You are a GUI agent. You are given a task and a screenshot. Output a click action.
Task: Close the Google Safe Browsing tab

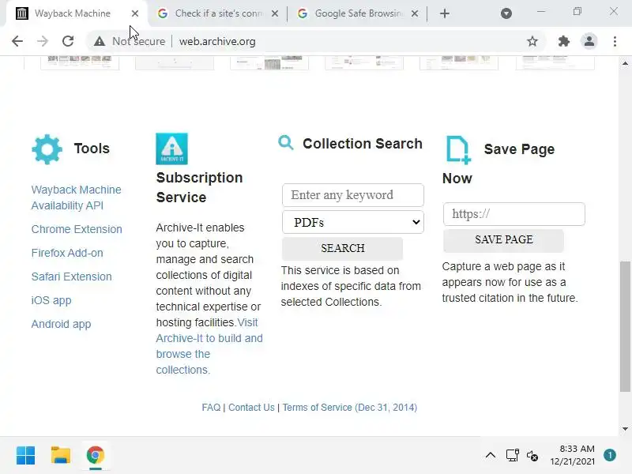tap(414, 13)
